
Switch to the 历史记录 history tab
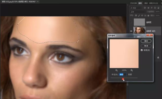(x=133, y=3)
